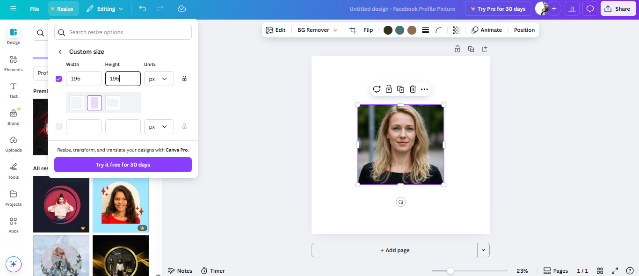639x276 pixels.
Task: Open the Uploads sidebar panel
Action: click(13, 144)
